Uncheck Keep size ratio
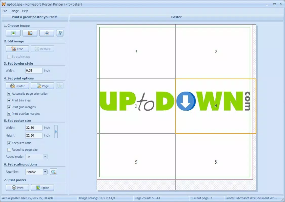The width and height of the screenshot is (285, 202). (x=9, y=143)
